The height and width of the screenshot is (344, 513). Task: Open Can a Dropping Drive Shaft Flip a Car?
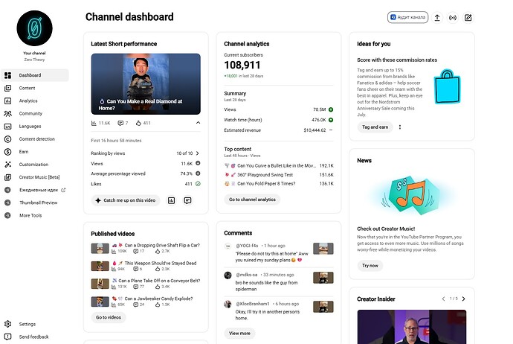[x=162, y=246]
